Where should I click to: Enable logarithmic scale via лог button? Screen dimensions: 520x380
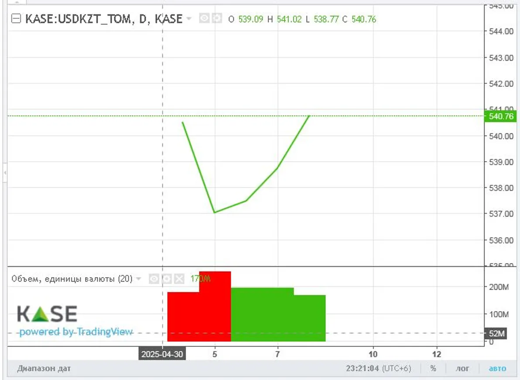[462, 369]
